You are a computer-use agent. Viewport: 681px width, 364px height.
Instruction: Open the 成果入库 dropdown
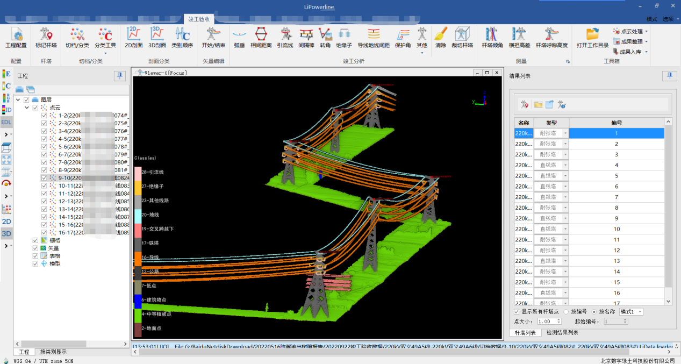(646, 52)
